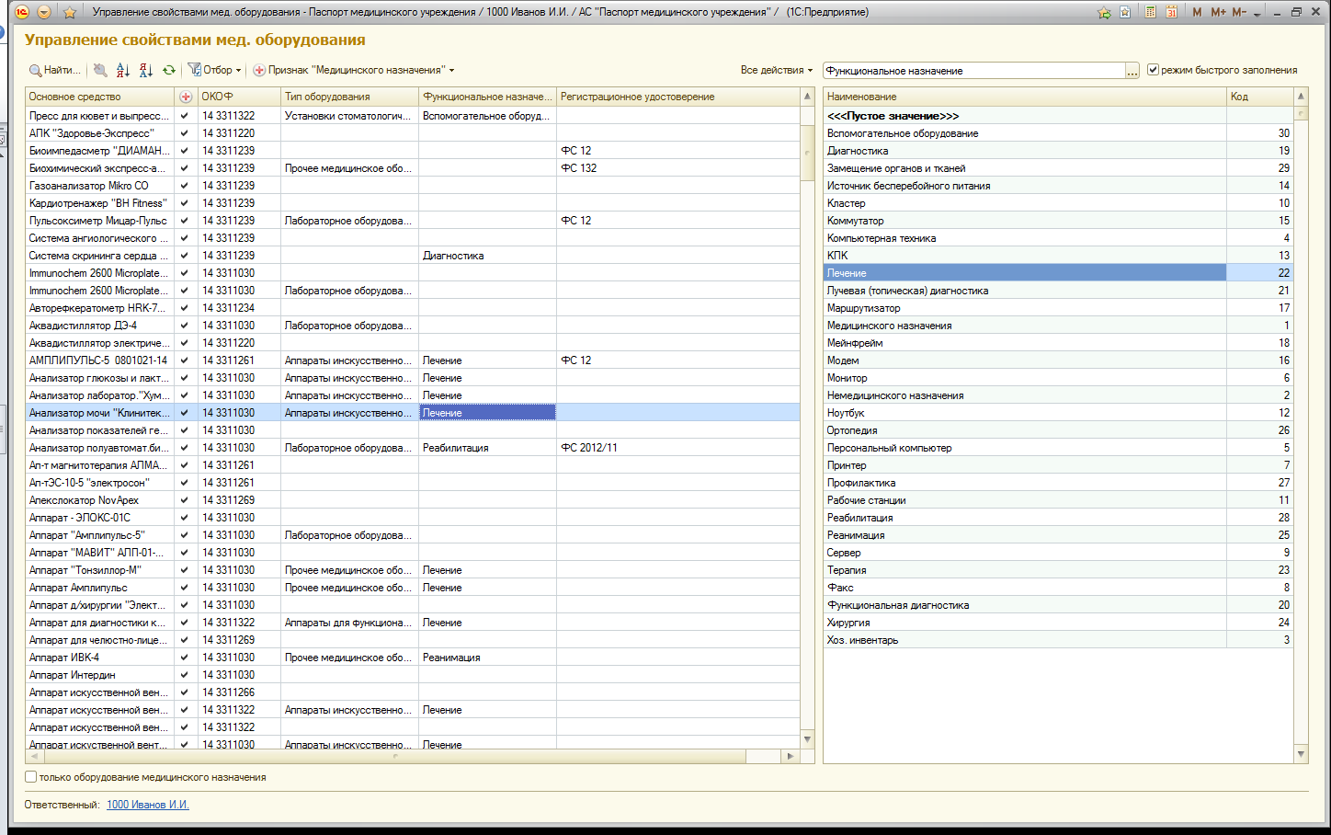The width and height of the screenshot is (1331, 835).
Task: Click the cancel search icon
Action: 100,71
